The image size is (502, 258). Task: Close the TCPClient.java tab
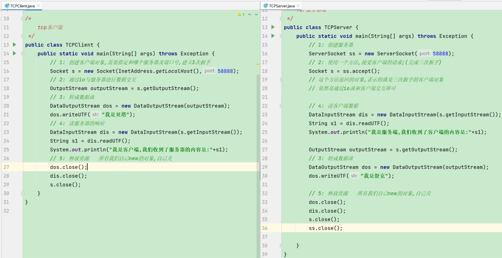pos(38,6)
